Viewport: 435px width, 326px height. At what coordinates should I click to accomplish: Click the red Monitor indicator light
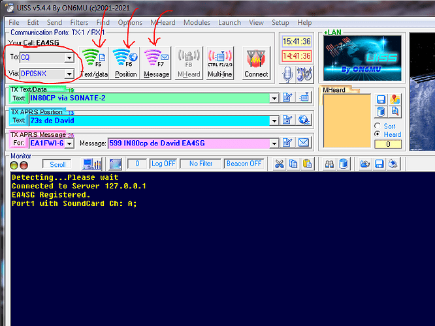(24, 166)
